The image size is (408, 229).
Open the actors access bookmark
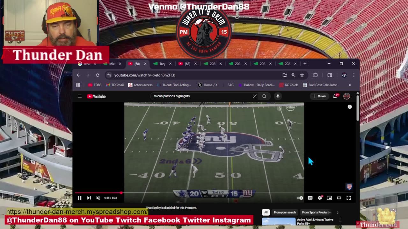[140, 85]
